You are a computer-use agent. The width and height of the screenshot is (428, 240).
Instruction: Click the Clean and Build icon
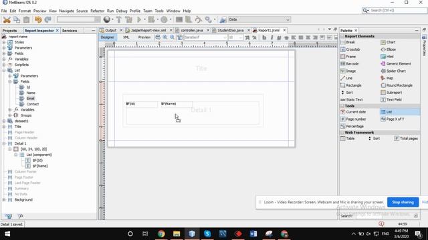point(128,19)
